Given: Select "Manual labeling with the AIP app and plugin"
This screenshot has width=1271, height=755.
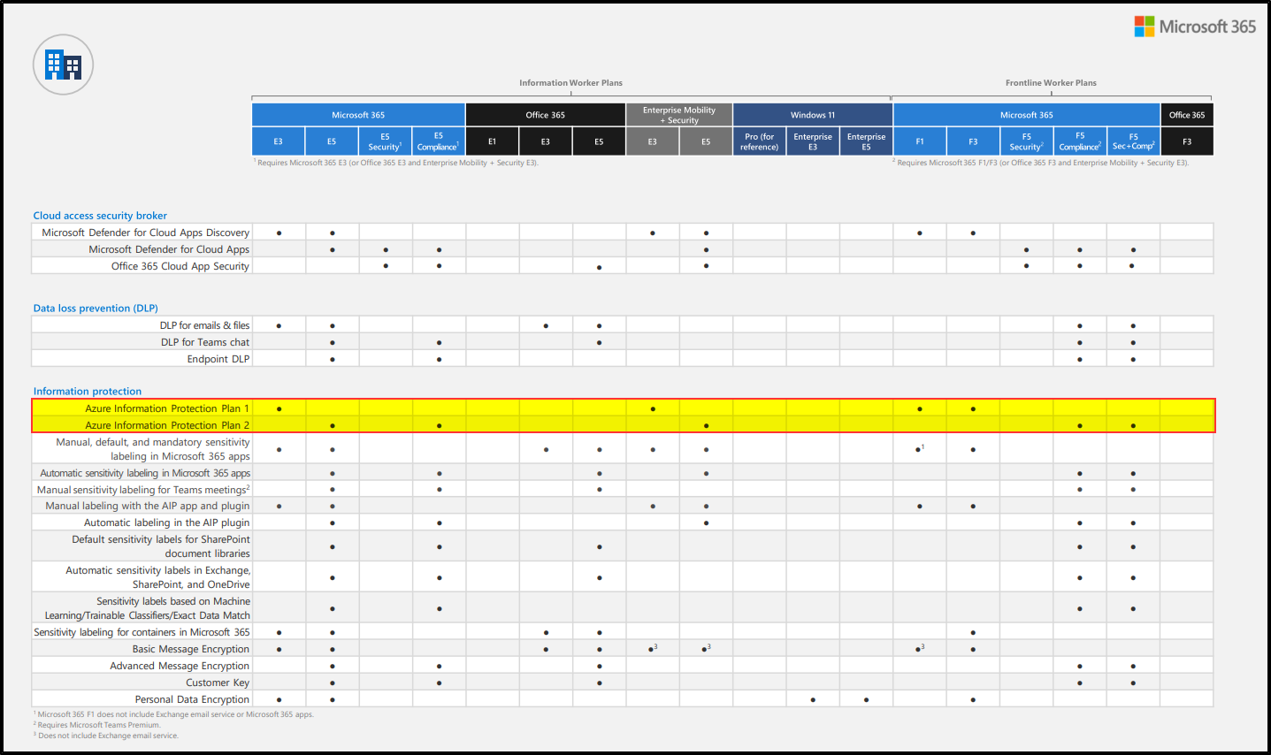Looking at the screenshot, I should pyautogui.click(x=148, y=507).
